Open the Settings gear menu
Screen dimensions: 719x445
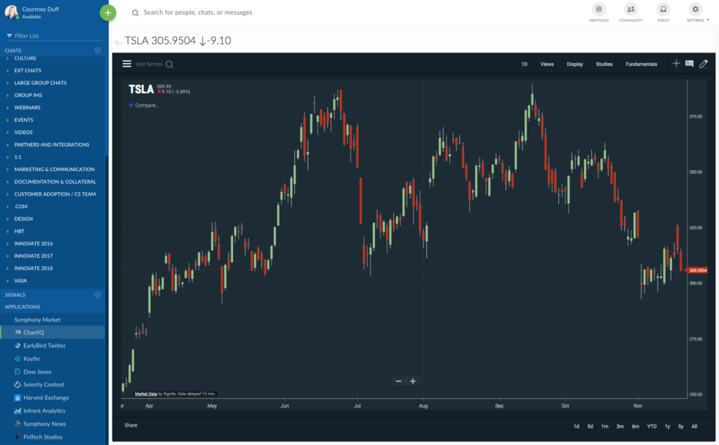(695, 9)
